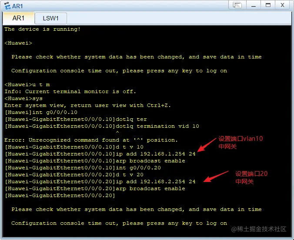Click the '[Huawei]int g0/0/0.10' line
294x240 pixels.
(41, 112)
